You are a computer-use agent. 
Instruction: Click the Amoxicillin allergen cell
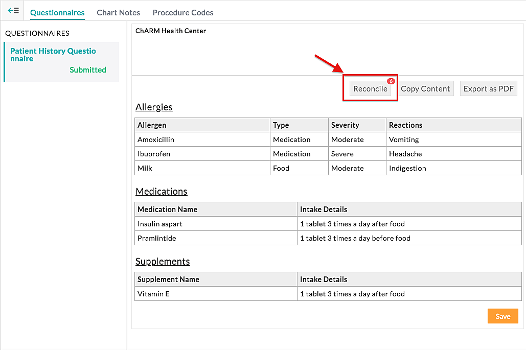click(156, 139)
